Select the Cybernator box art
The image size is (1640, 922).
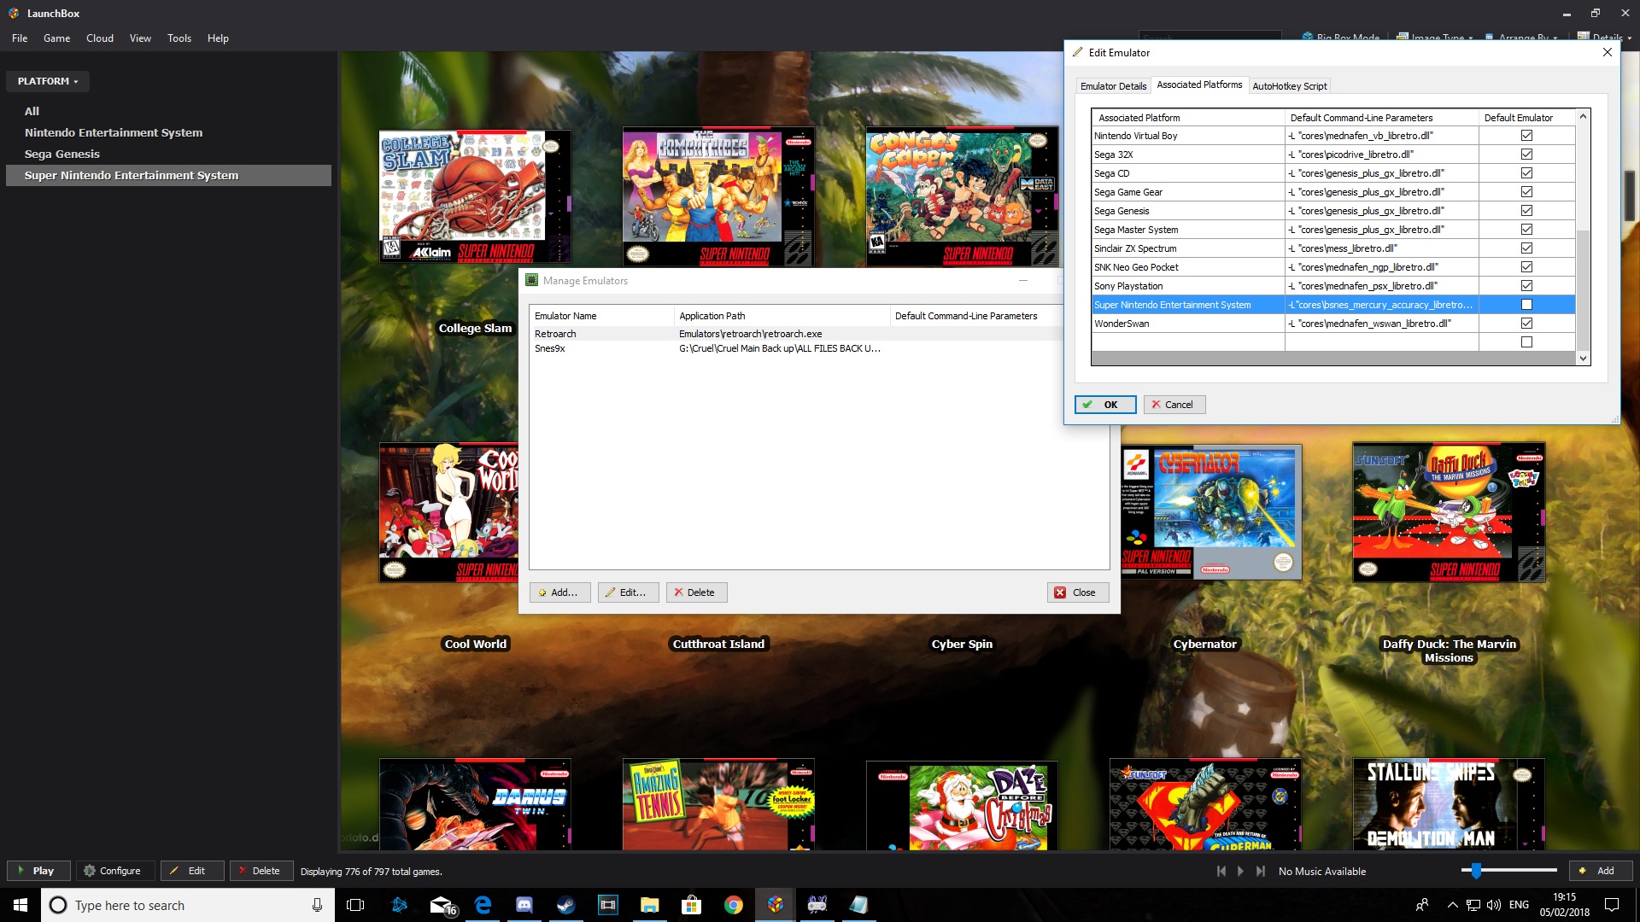click(1212, 512)
